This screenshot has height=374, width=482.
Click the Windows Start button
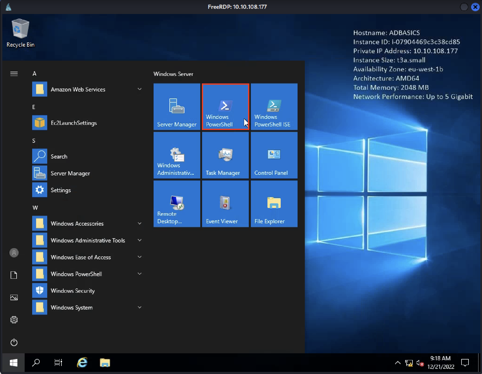coord(13,363)
